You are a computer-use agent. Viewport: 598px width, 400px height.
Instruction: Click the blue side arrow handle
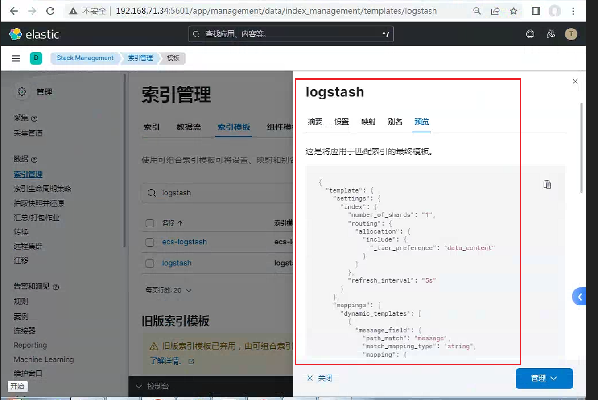click(579, 297)
